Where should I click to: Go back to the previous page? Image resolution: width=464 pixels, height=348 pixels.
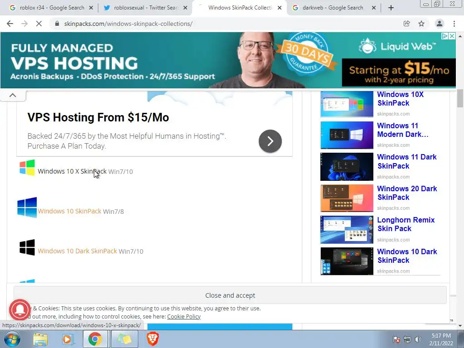[10, 24]
